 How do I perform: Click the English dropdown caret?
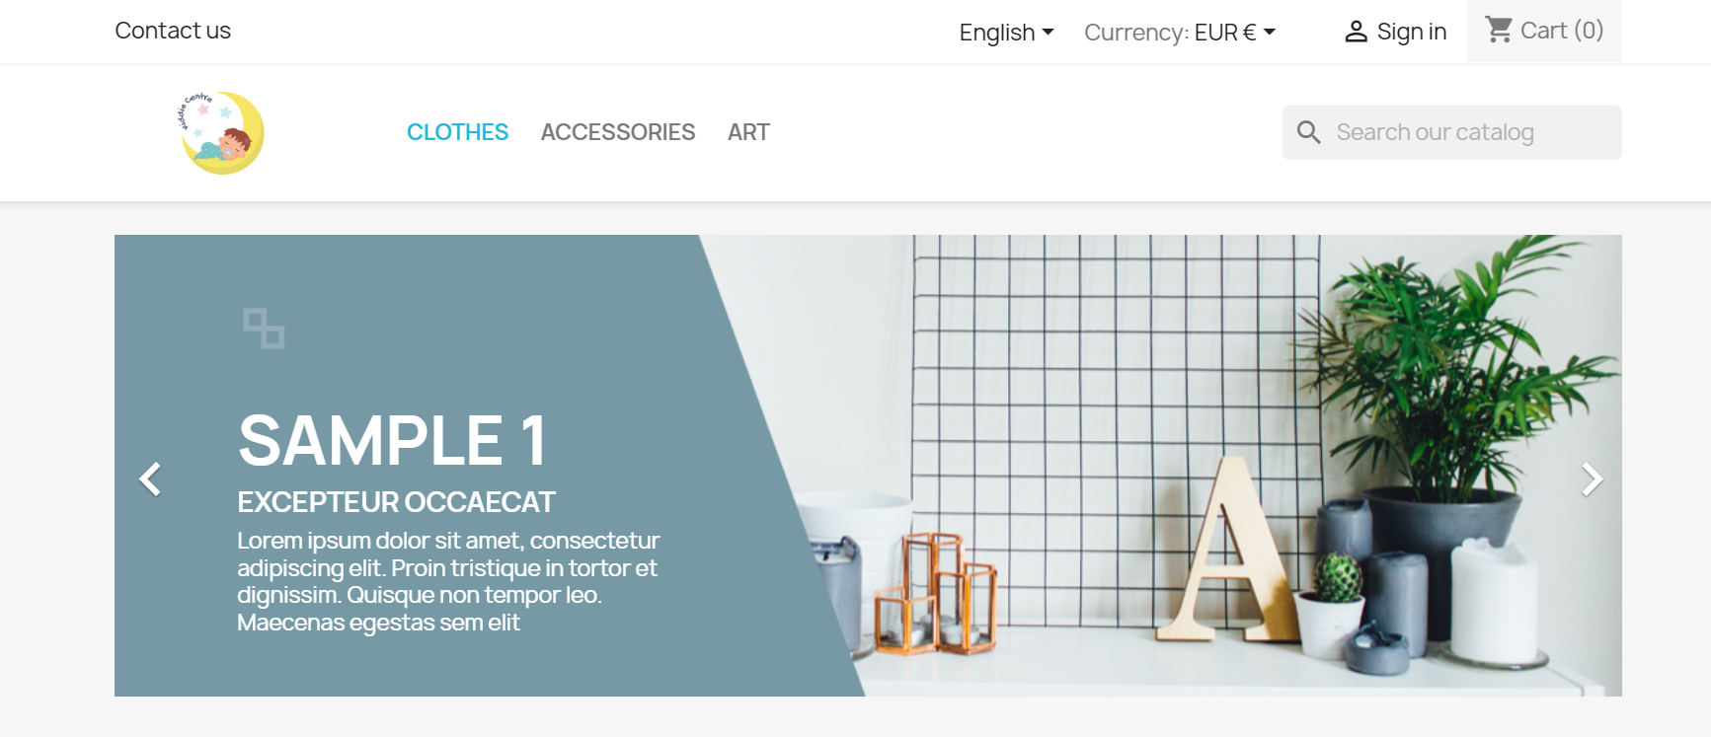(x=1048, y=32)
